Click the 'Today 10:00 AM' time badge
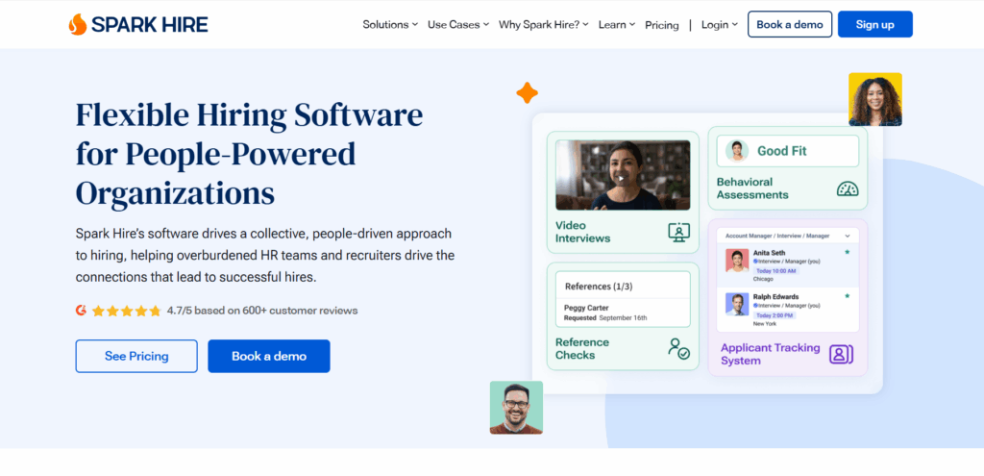Screen dimensions: 984x476 [x=776, y=271]
